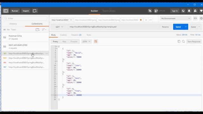The image size is (203, 114).
Task: Select the Team collections filter
Action: click(x=13, y=29)
